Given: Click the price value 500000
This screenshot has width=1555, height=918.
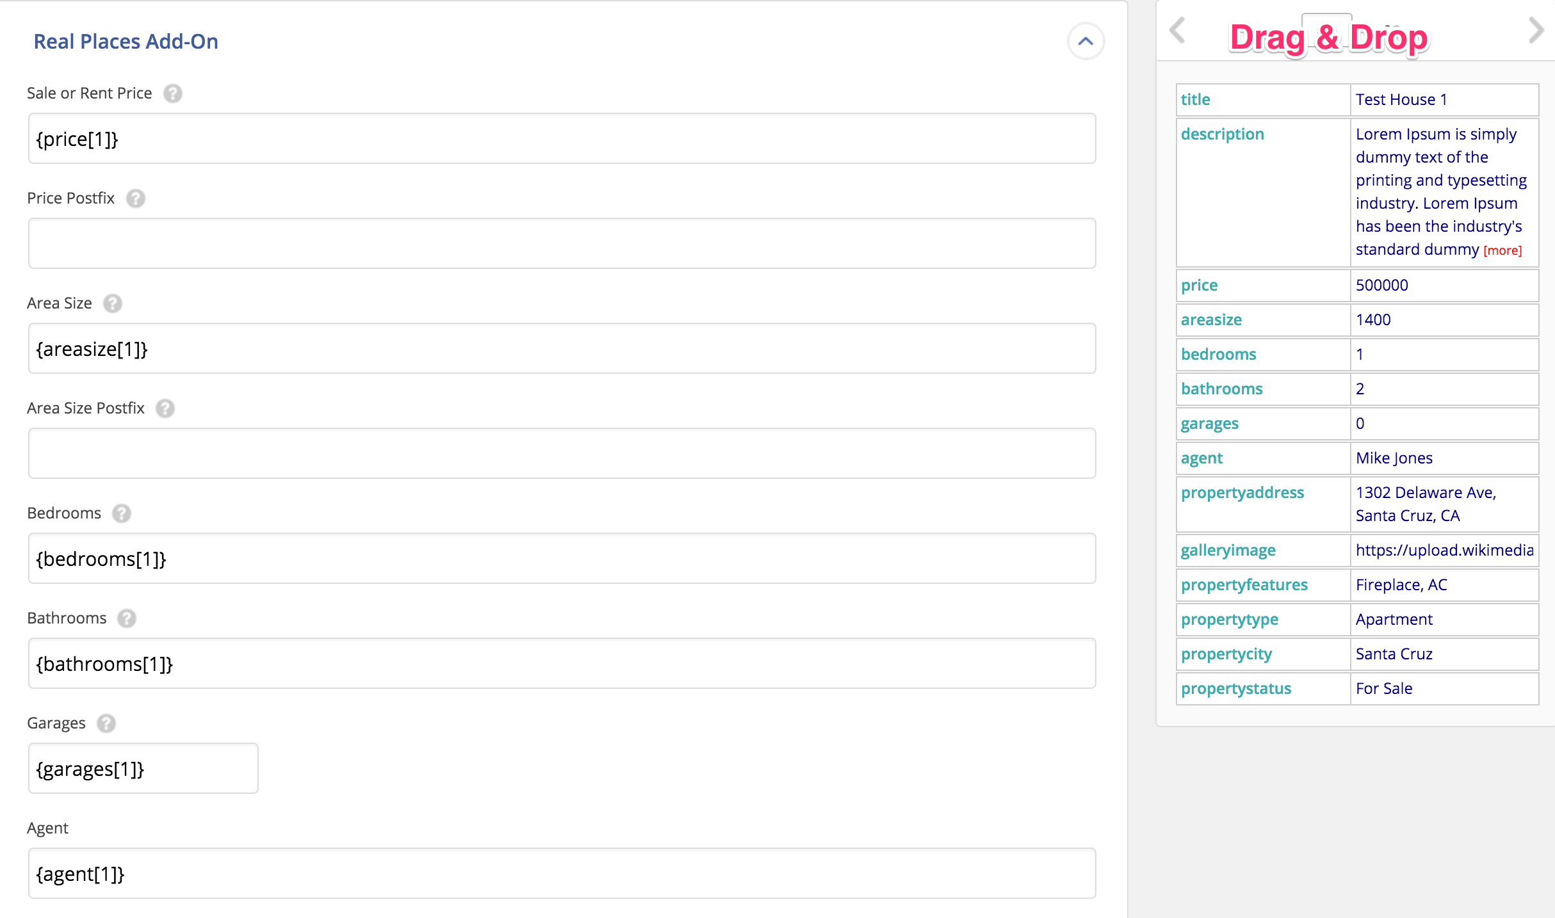Looking at the screenshot, I should click(x=1381, y=286).
